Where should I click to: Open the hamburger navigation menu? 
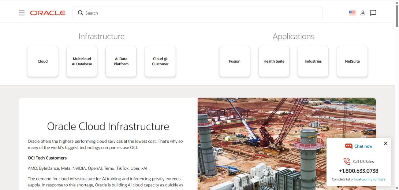22,13
